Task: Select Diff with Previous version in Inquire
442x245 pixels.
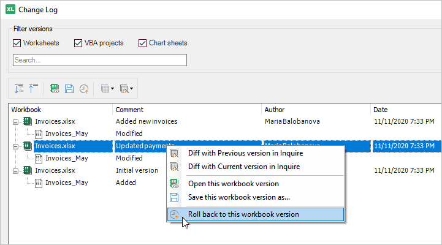Action: (256, 153)
